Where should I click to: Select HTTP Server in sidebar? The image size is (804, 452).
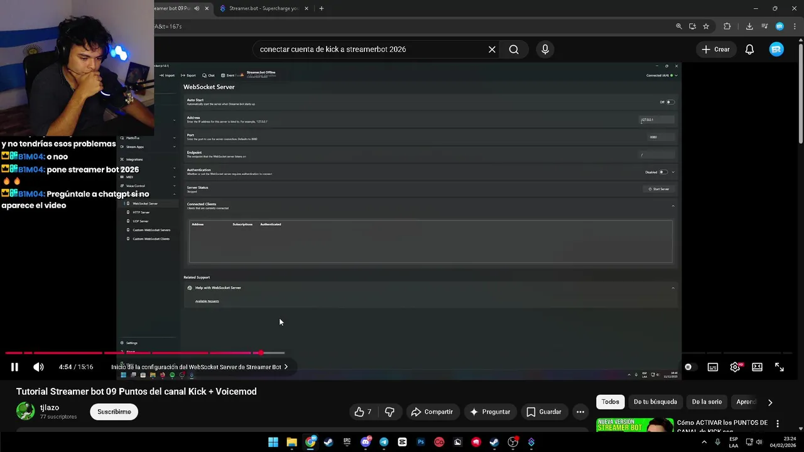click(141, 212)
